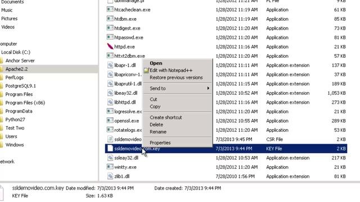Open Windows folder in tree
Image resolution: width=360 pixels, height=202 pixels.
(15, 145)
